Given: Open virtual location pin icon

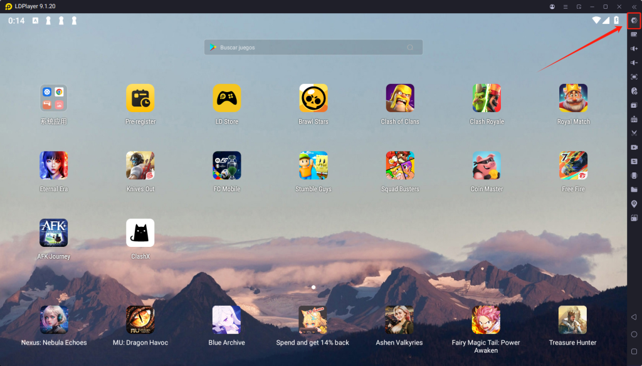Looking at the screenshot, I should tap(634, 204).
